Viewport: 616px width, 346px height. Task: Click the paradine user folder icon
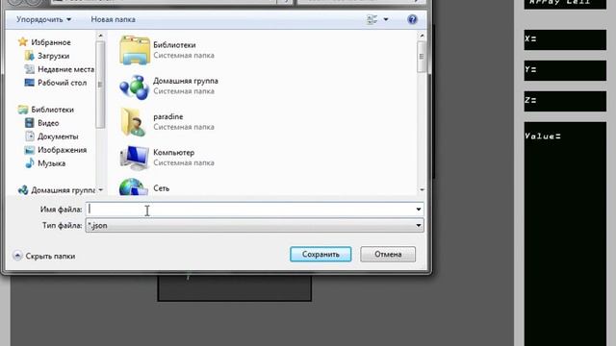134,122
